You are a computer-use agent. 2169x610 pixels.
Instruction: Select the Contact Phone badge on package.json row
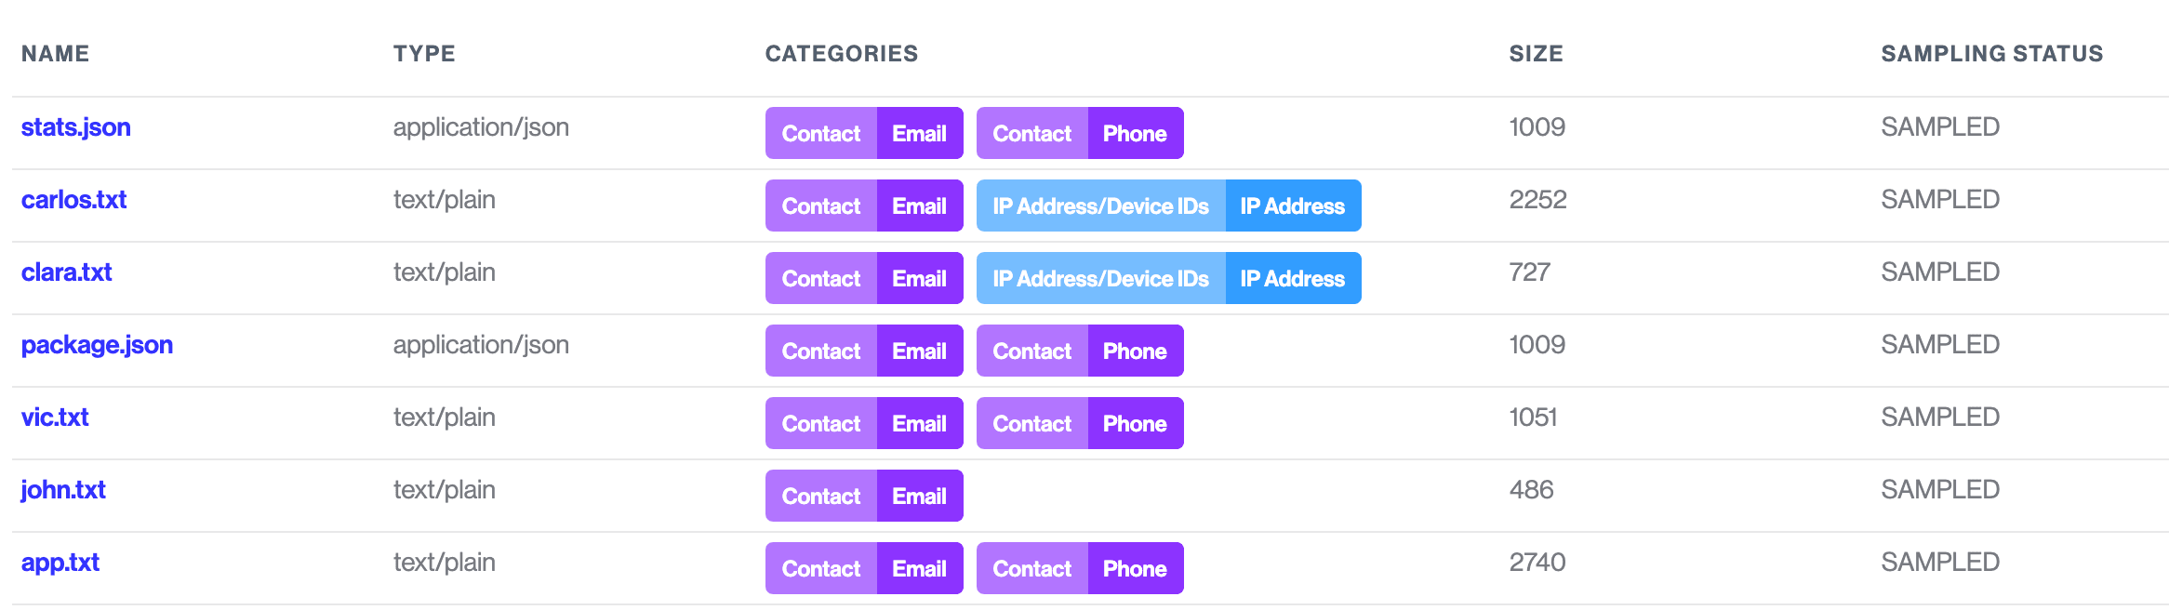[1079, 351]
